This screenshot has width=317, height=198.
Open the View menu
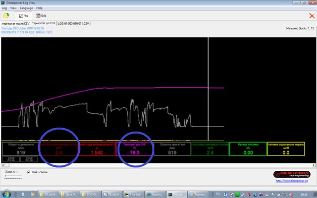[13, 8]
